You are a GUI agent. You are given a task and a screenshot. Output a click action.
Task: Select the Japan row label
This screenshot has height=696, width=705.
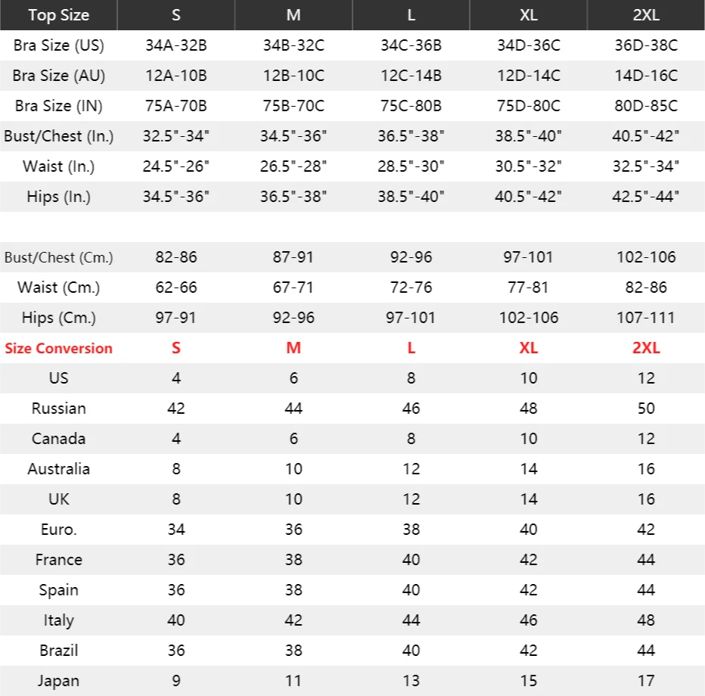tap(58, 681)
